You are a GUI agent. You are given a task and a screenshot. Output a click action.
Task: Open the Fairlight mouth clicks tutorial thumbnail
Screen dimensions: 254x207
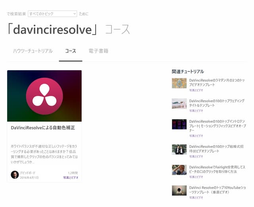[179, 170]
